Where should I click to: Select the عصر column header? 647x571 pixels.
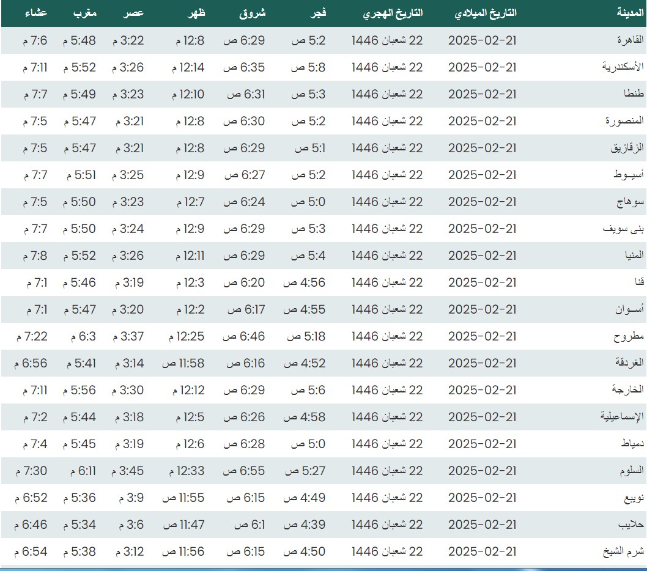(x=135, y=13)
